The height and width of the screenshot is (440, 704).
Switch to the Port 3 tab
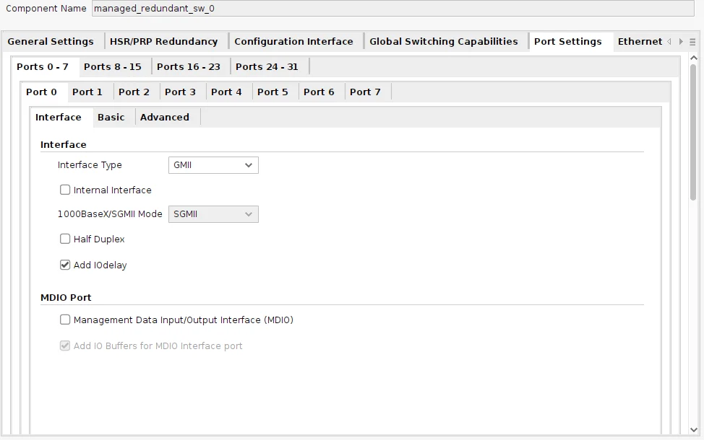pos(180,92)
